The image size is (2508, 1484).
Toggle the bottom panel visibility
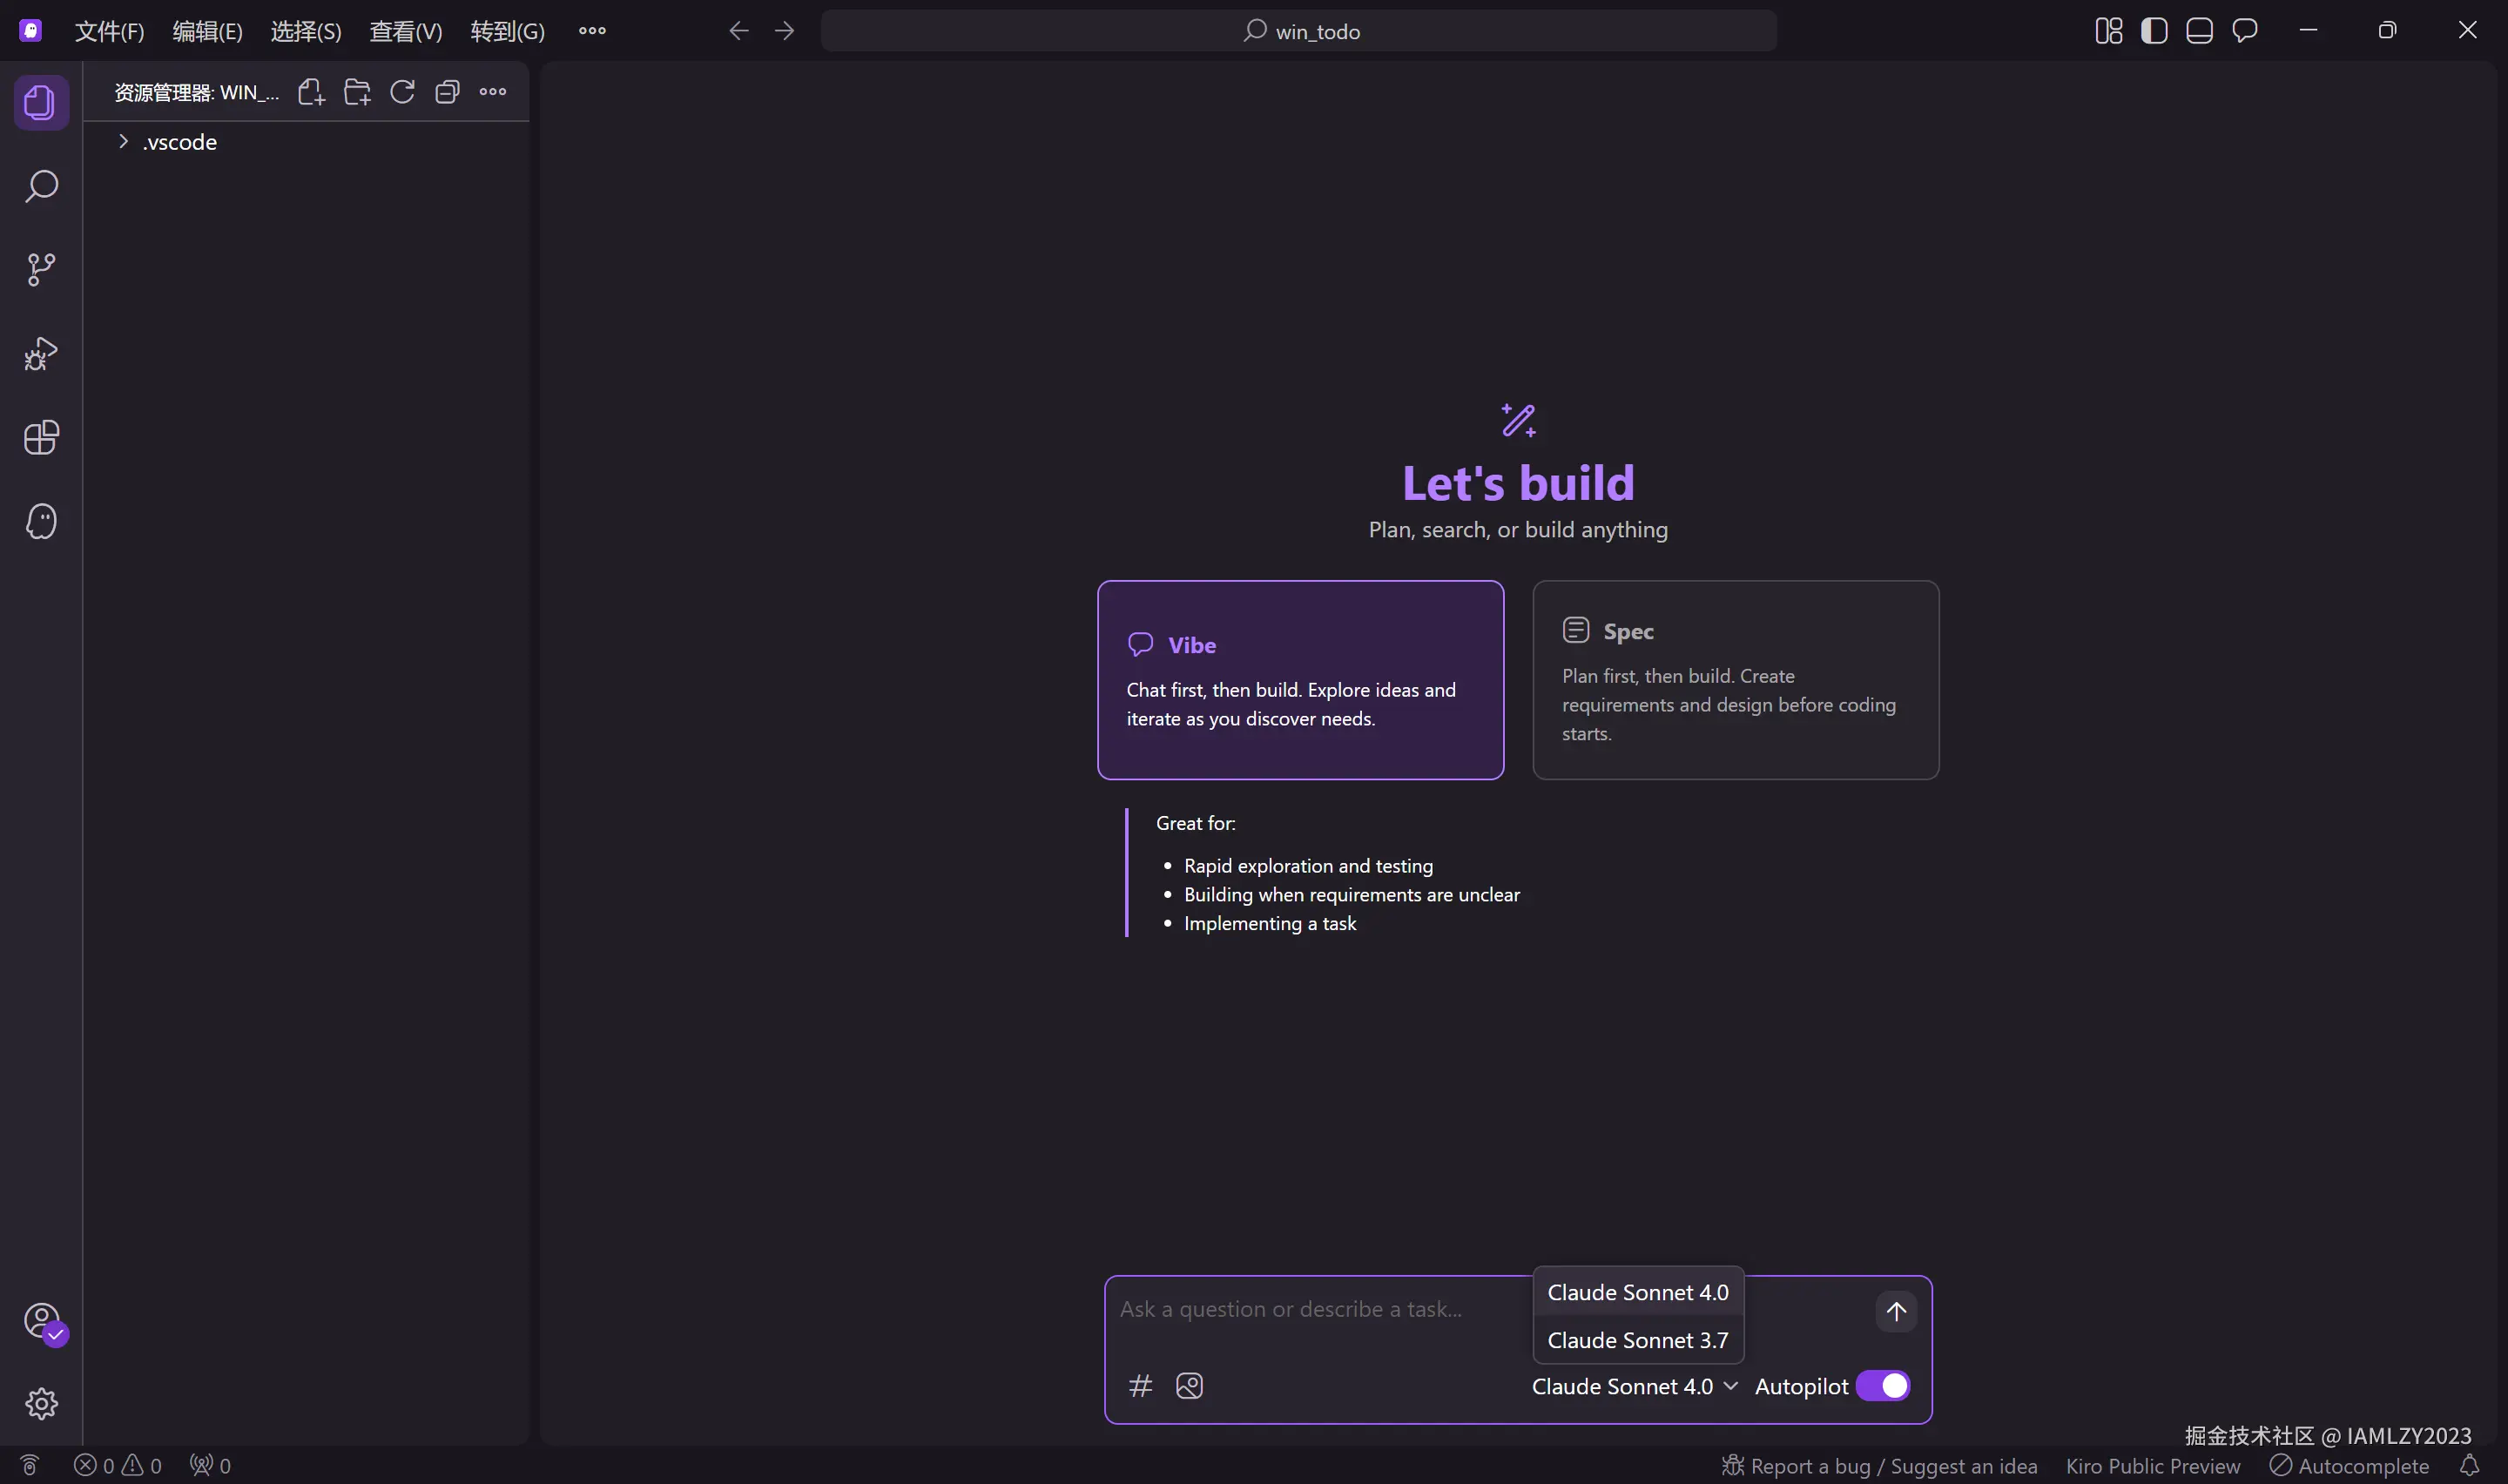(x=2198, y=31)
